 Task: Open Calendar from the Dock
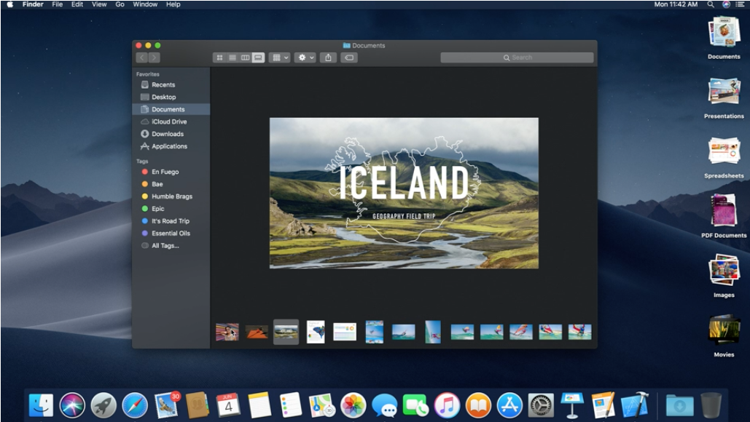(228, 405)
